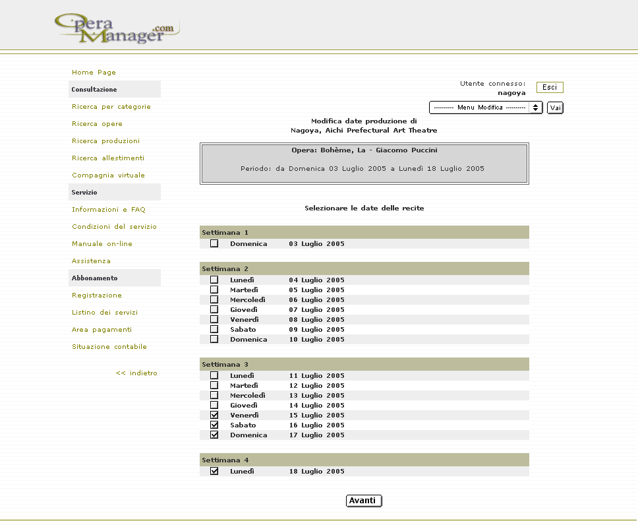The height and width of the screenshot is (527, 638).
Task: Open Situazione contabile
Action: [109, 347]
